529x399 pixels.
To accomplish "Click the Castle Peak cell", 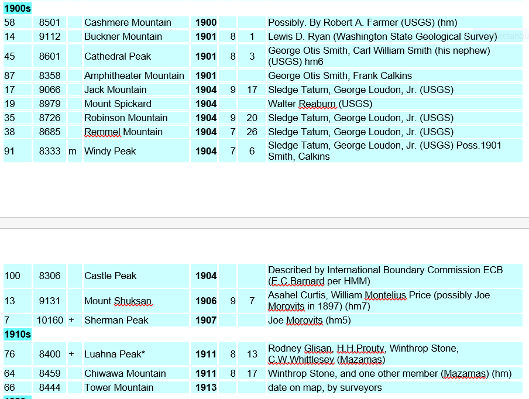I will pyautogui.click(x=136, y=276).
